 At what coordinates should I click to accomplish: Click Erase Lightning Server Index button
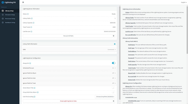point(69,101)
